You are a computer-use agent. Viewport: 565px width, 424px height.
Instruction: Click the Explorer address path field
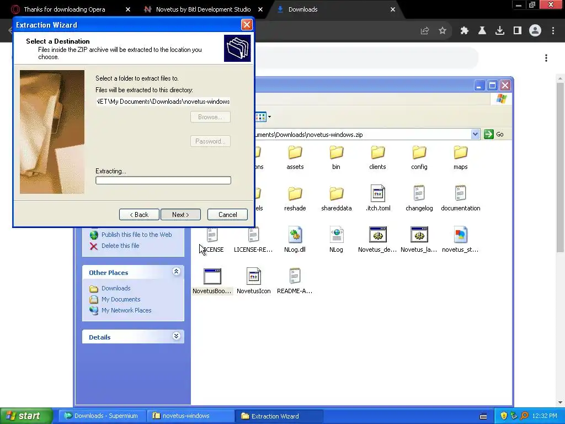click(x=363, y=135)
